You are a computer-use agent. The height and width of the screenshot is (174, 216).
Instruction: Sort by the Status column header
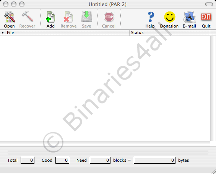click(170, 33)
